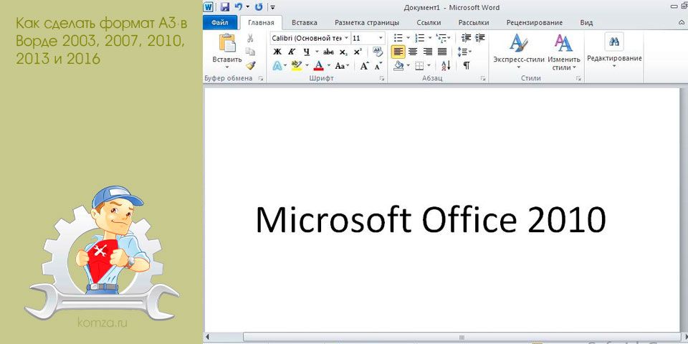Viewport: 688px width, 344px height.
Task: Open text effects glow A icon
Action: 277,66
